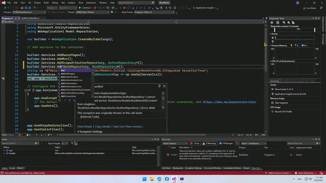Collapse the Exception Settings section
Image resolution: width=326 pixels, height=183 pixels.
tap(78, 132)
